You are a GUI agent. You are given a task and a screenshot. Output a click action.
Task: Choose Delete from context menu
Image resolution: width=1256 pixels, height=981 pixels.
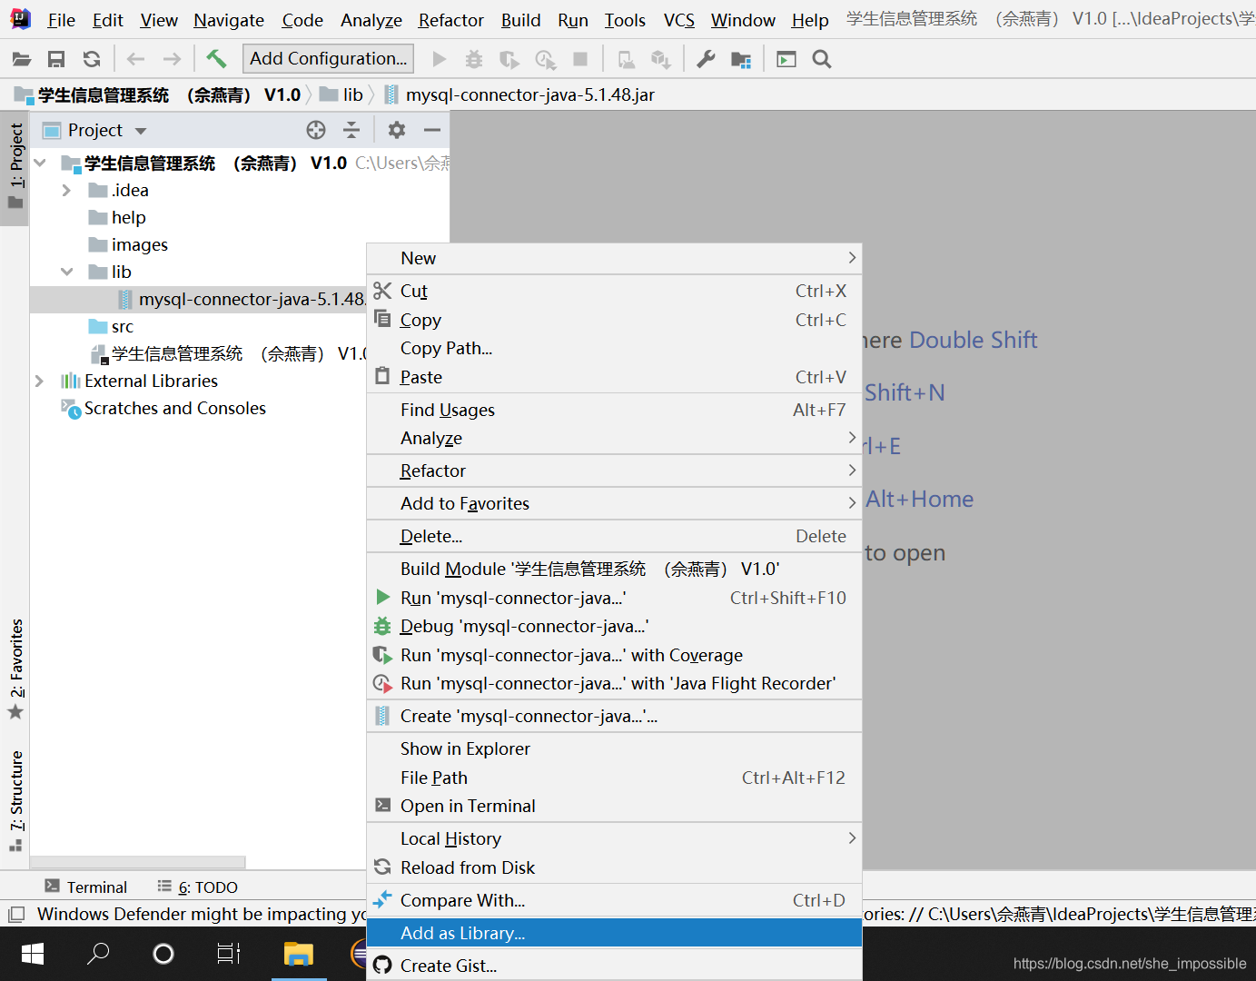[x=614, y=536]
